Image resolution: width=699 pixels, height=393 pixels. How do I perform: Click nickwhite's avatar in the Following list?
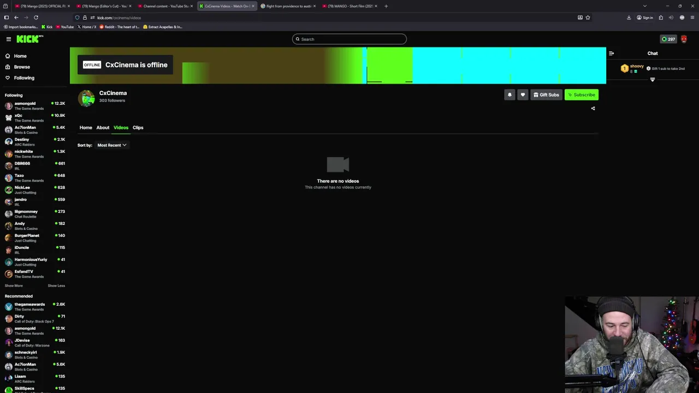8,154
